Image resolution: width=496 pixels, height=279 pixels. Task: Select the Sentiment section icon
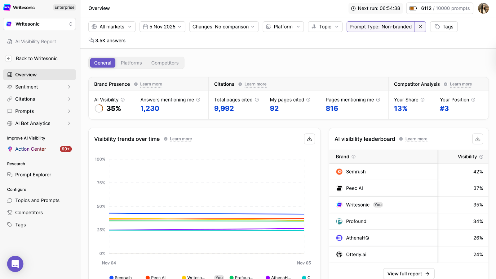point(10,87)
